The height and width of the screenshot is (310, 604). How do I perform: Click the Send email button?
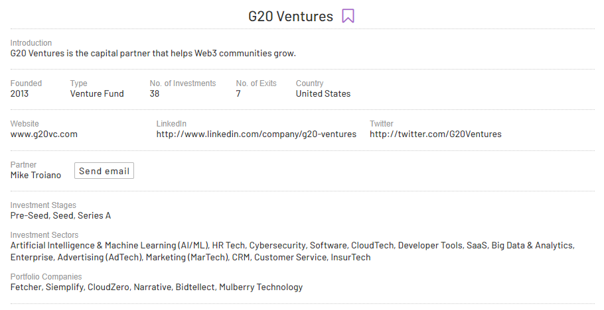[104, 171]
